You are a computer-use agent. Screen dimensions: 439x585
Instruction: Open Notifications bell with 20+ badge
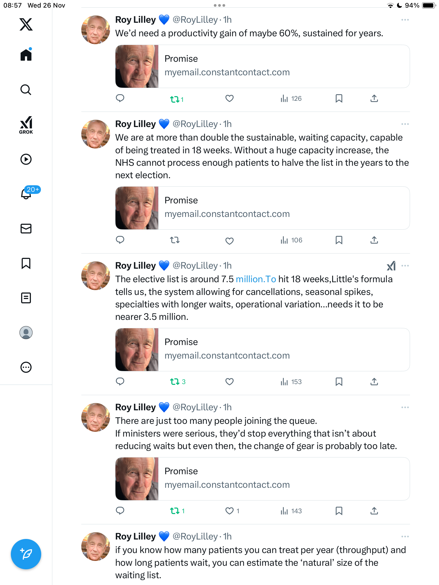coord(27,193)
